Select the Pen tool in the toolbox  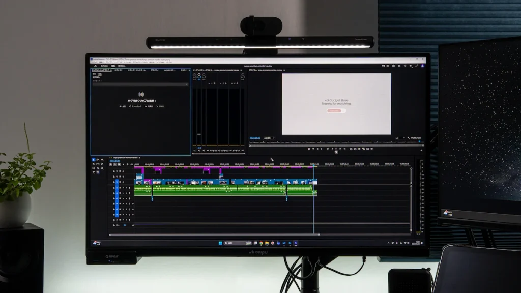(102, 164)
